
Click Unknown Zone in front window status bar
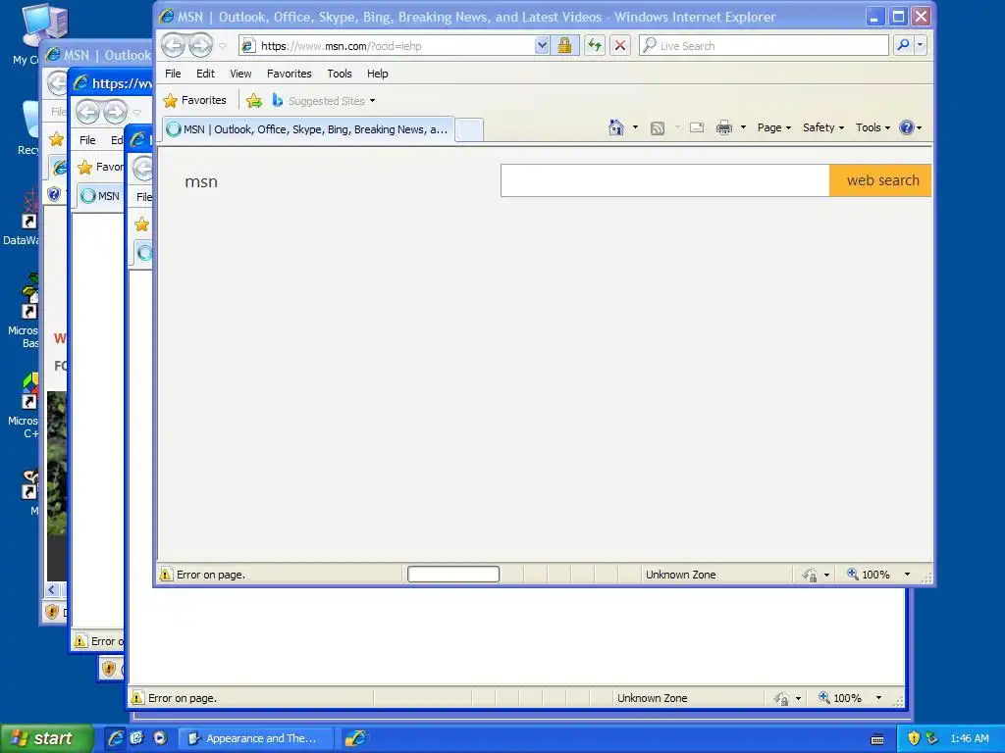pyautogui.click(x=681, y=575)
